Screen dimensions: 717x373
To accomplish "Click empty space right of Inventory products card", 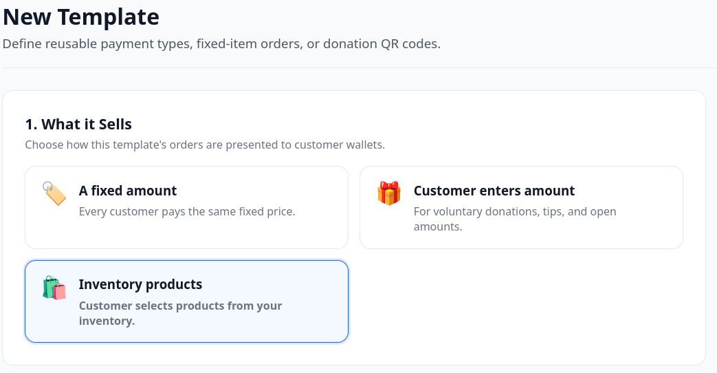I will (521, 301).
